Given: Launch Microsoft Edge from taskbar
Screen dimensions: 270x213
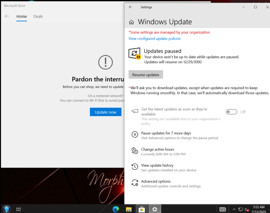Looking at the screenshot, I should coord(116,209).
